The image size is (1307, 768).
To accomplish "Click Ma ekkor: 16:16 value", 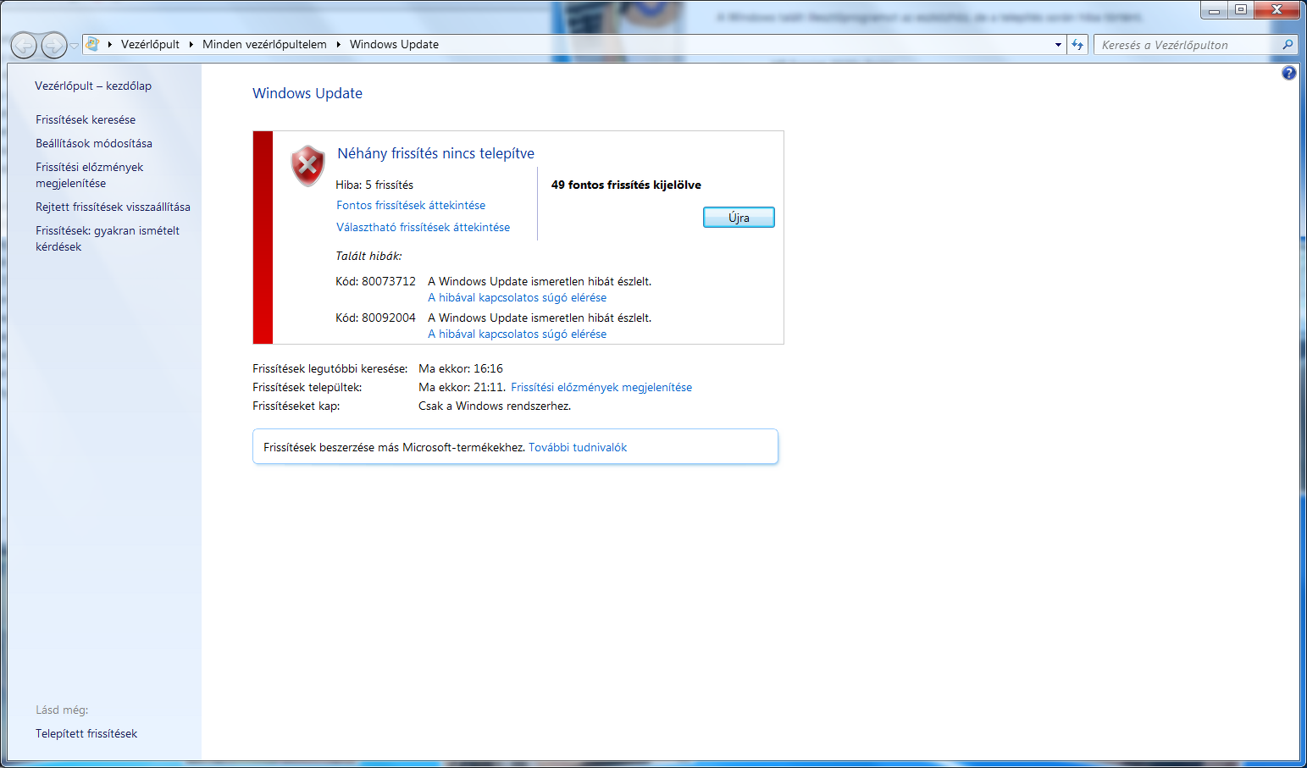I will (x=461, y=368).
